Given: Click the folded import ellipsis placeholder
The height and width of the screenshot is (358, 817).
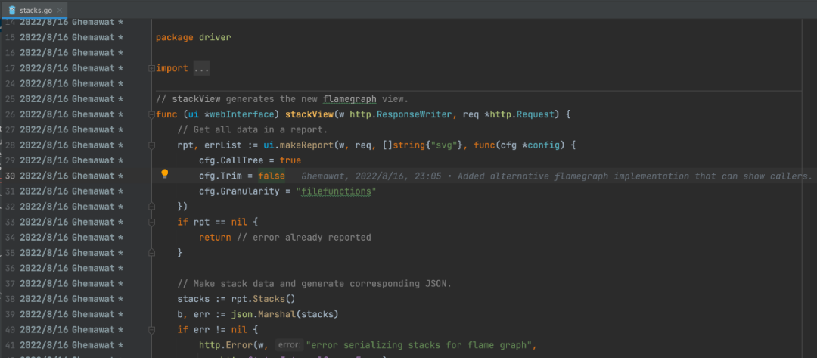Looking at the screenshot, I should tap(201, 68).
